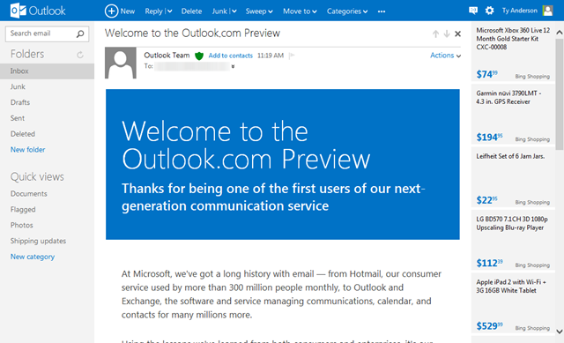Click the search magnifier icon
The image size is (564, 343).
point(80,34)
